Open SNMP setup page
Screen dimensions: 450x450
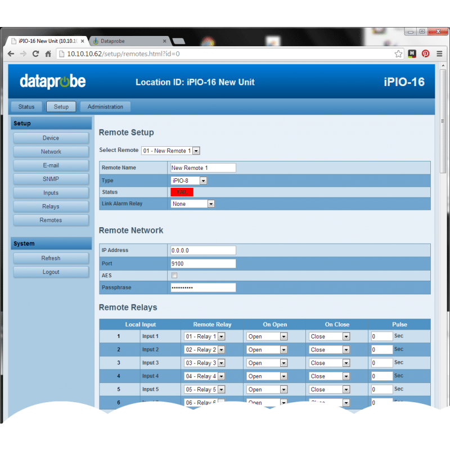click(x=51, y=179)
